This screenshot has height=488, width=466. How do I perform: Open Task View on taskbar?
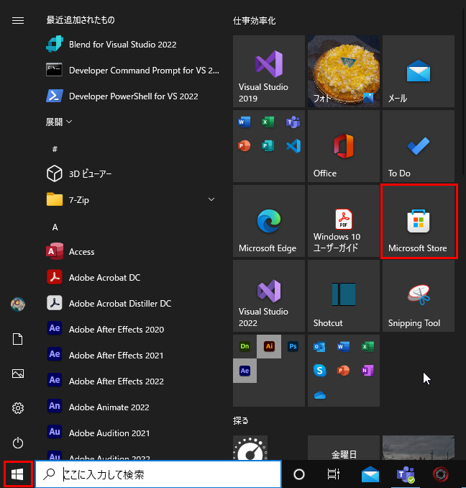point(333,474)
